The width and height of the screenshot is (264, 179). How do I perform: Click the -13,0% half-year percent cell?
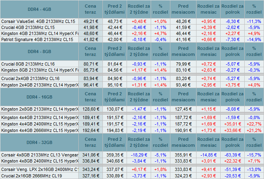click(254, 169)
